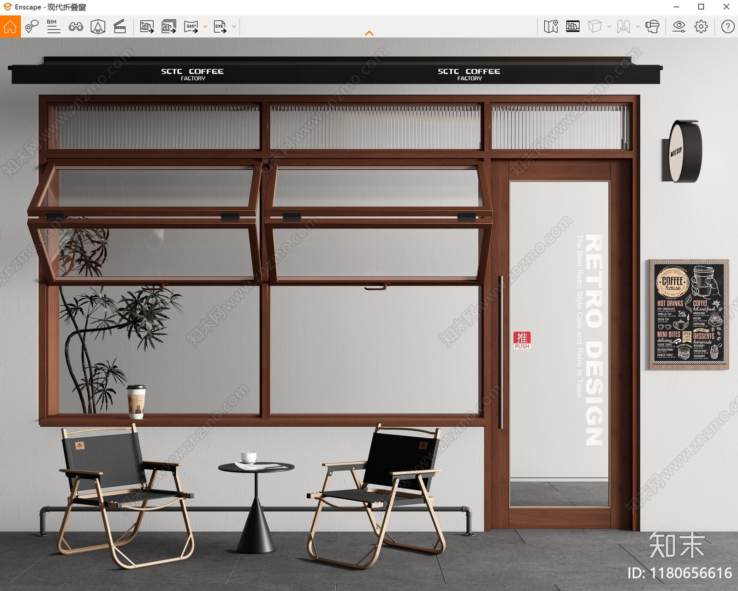
Task: Batch export multiple rendered images
Action: pyautogui.click(x=169, y=26)
